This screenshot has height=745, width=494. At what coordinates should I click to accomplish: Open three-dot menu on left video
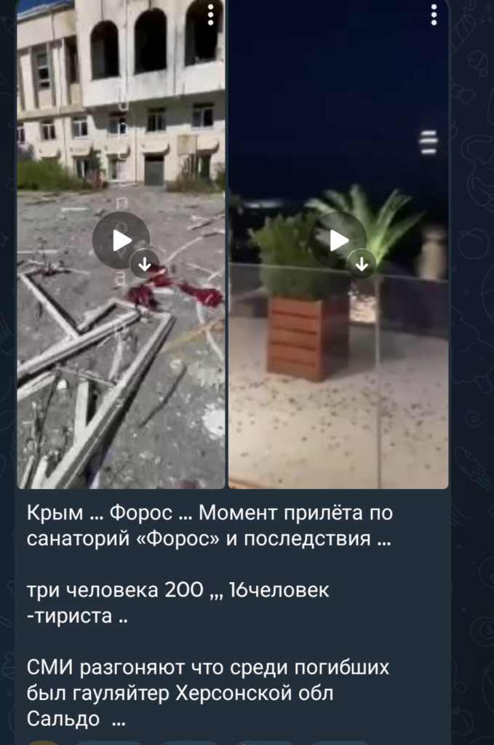coord(210,15)
